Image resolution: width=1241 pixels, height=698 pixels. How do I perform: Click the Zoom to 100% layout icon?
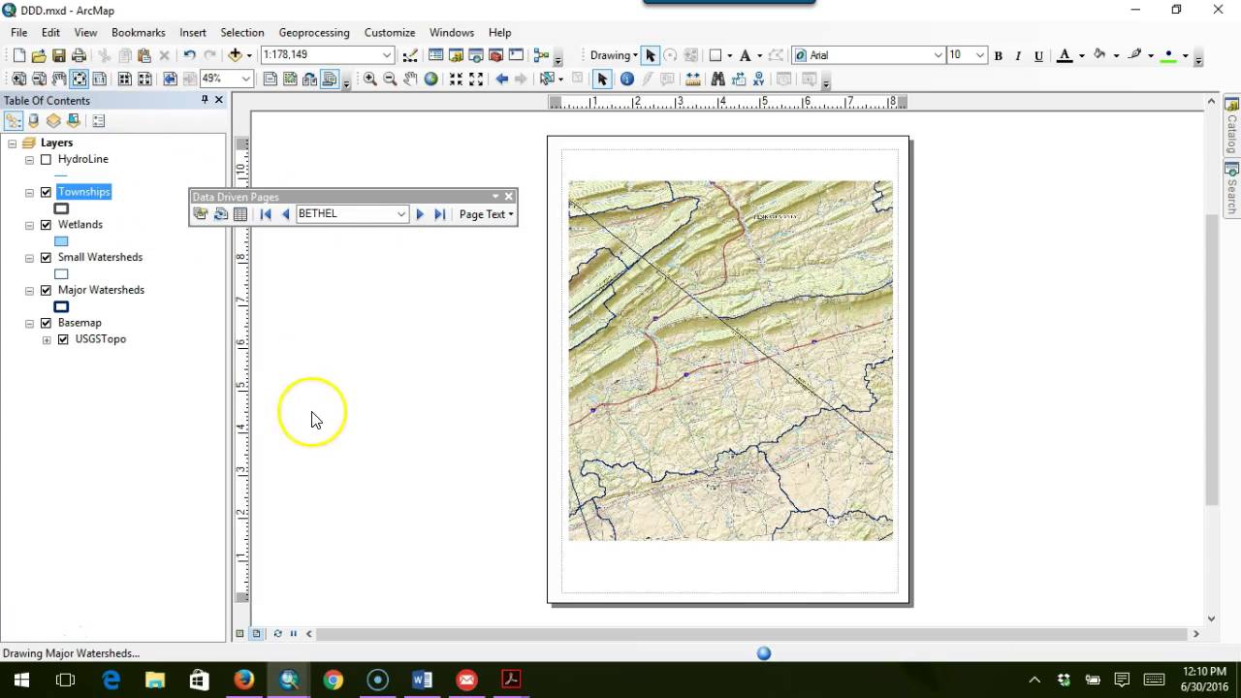pyautogui.click(x=100, y=79)
